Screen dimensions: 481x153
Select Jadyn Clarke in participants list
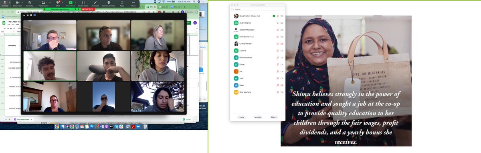tap(257, 23)
